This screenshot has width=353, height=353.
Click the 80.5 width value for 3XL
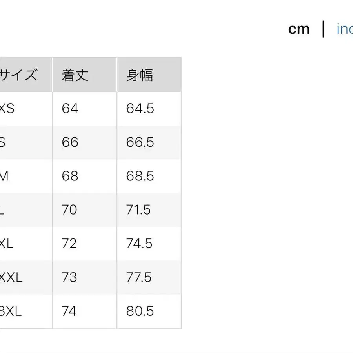139,311
